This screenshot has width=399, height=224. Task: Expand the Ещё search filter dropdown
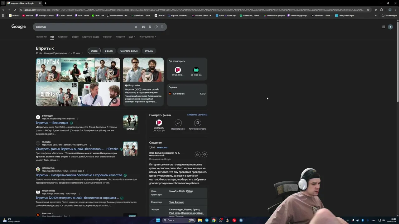[x=132, y=37]
